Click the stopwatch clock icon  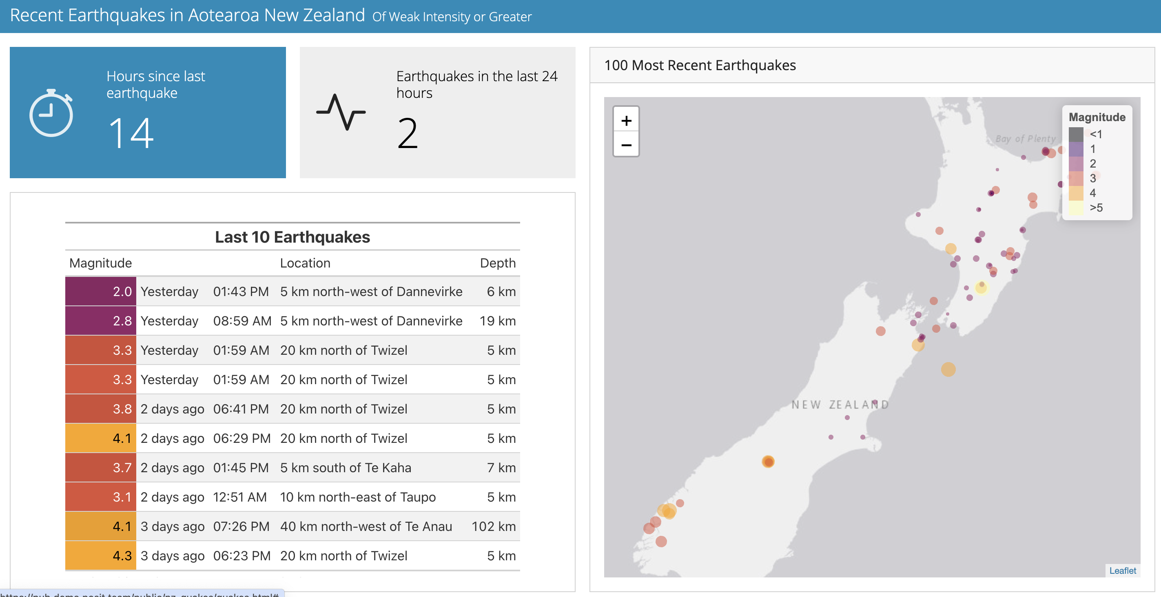pos(51,113)
